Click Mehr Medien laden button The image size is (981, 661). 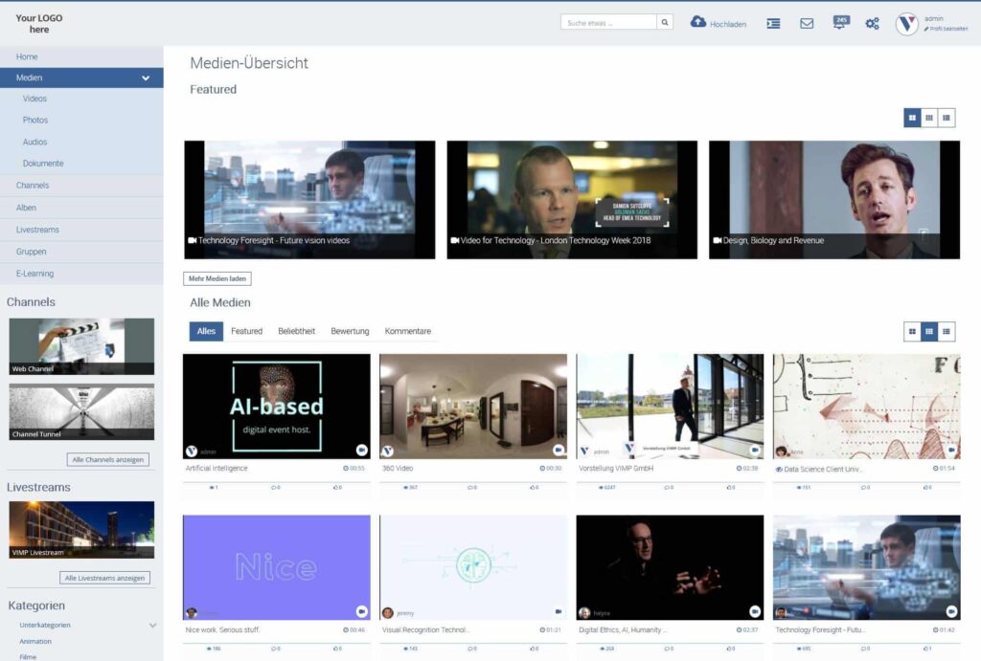[x=217, y=278]
